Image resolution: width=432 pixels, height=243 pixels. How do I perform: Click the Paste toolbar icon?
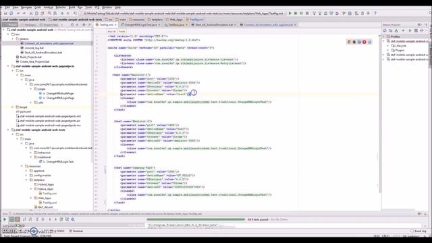click(43, 13)
